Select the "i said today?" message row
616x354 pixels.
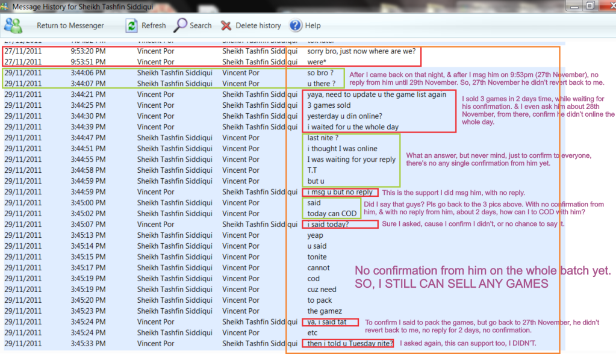point(328,225)
